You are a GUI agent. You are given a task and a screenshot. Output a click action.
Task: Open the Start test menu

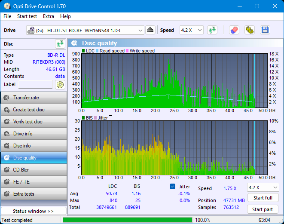click(x=27, y=16)
